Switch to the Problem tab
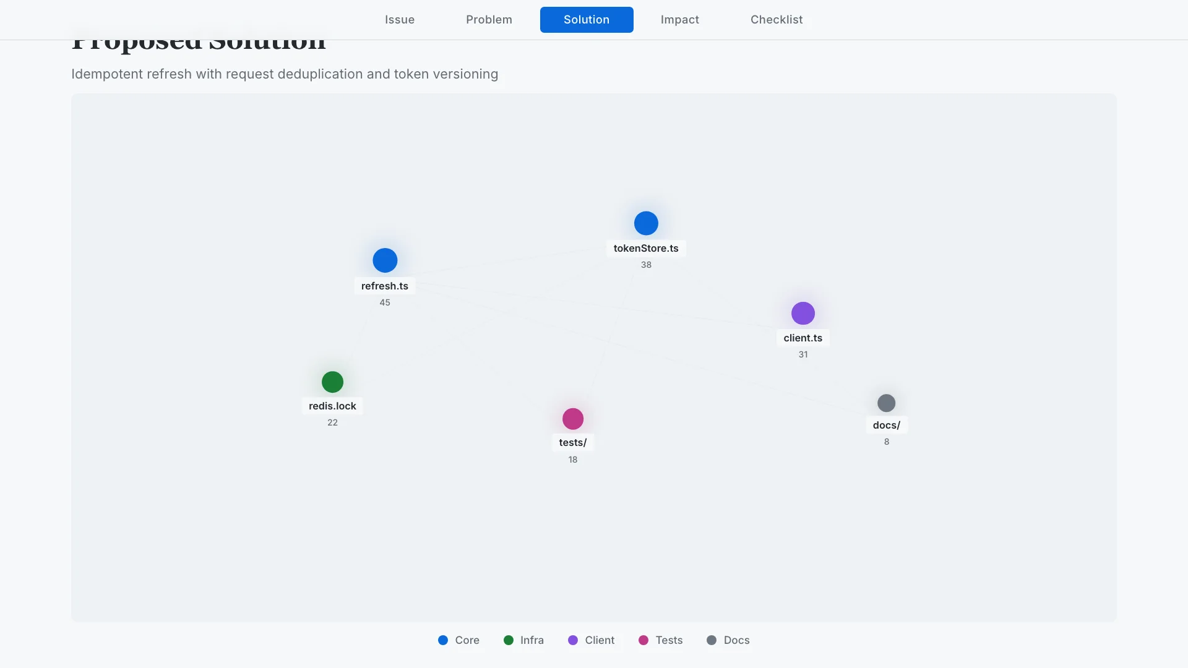Screen dimensions: 1188x668 489,20
